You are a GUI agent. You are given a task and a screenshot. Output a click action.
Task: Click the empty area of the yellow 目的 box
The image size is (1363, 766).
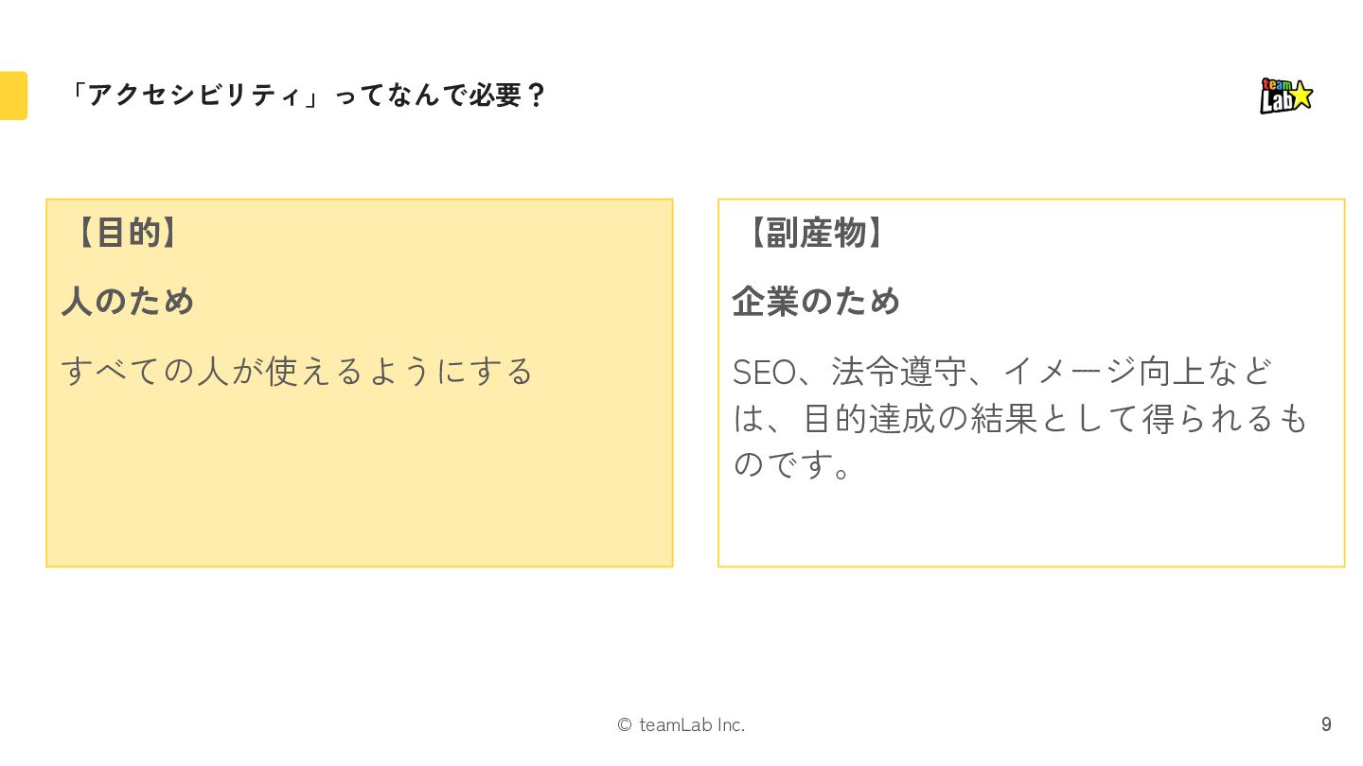[x=360, y=482]
